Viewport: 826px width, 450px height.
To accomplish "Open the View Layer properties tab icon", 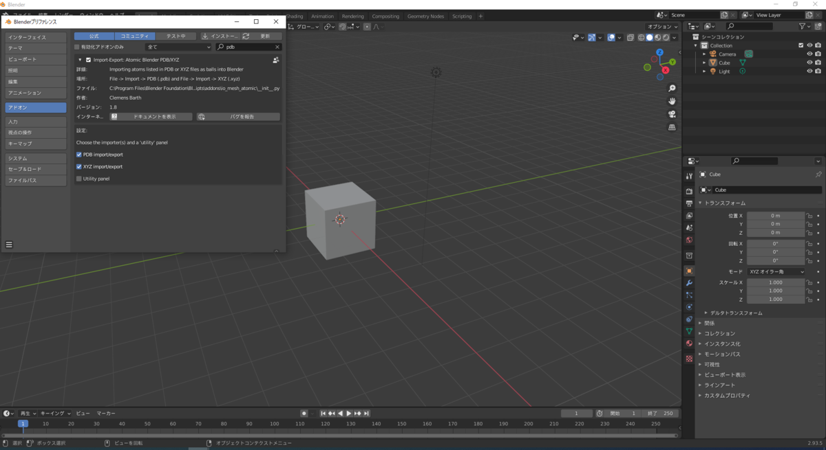I will click(689, 216).
